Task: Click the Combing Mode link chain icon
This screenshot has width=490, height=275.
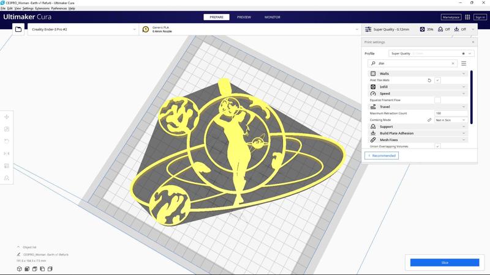Action: coord(429,120)
